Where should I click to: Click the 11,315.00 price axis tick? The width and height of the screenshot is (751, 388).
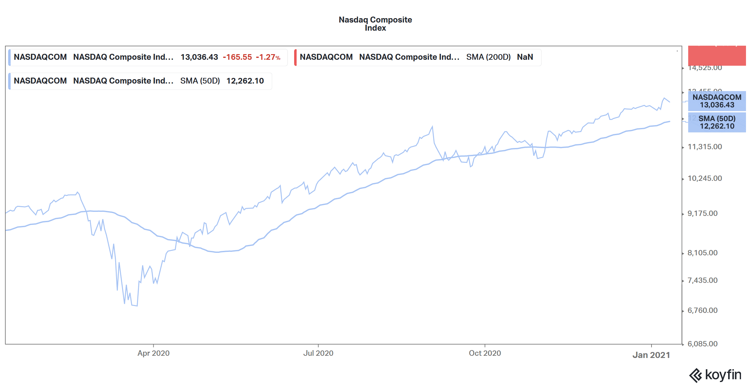(705, 147)
